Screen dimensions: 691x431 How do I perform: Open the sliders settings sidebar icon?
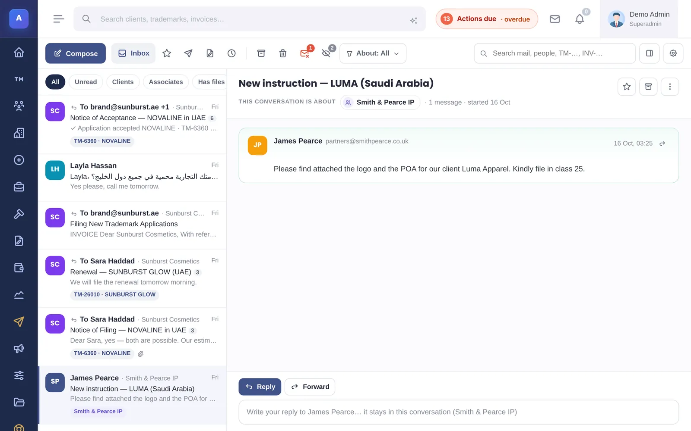click(x=19, y=375)
